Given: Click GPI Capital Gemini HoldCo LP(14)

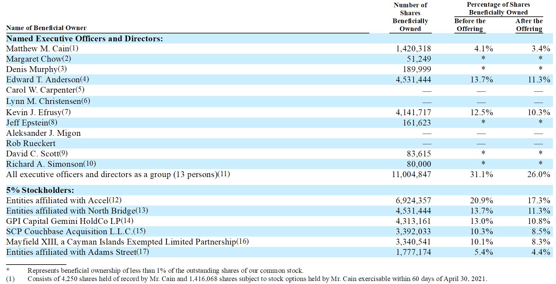Looking at the screenshot, I should click(x=70, y=221).
